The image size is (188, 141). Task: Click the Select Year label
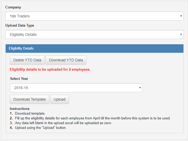point(19,79)
